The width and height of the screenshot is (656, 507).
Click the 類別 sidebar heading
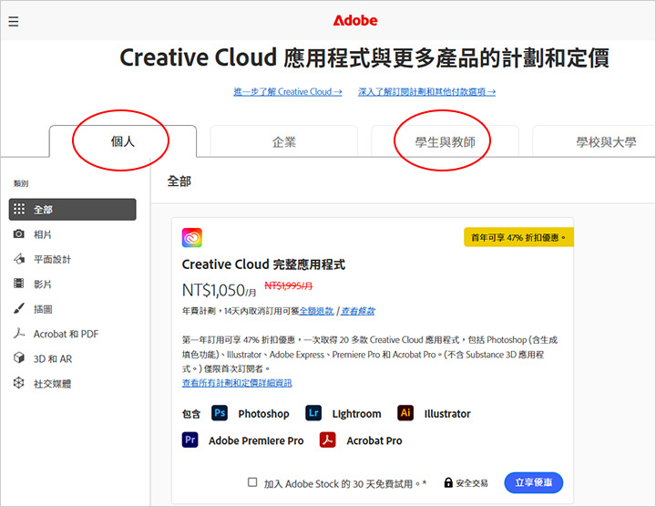coord(21,183)
